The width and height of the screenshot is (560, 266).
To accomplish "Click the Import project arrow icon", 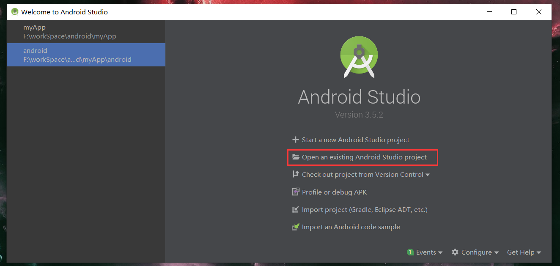I will (x=296, y=210).
